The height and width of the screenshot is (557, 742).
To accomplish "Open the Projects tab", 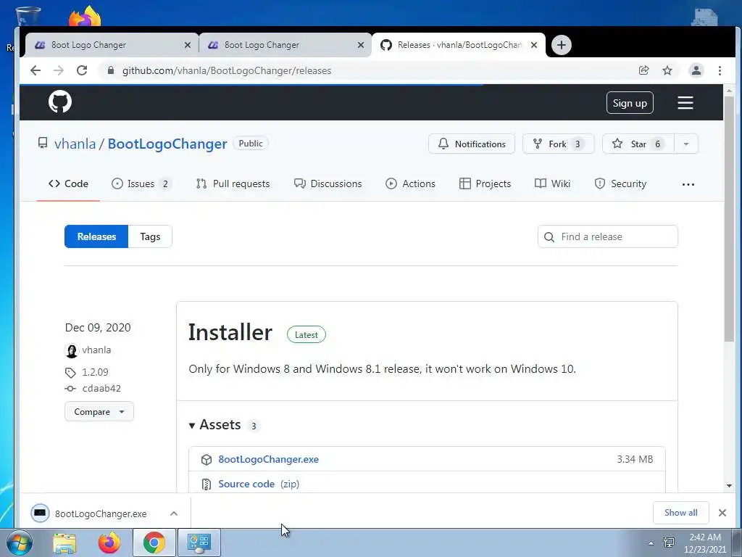I will 485,183.
